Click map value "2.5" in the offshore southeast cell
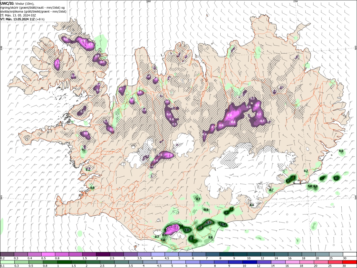The image size is (357, 268). 336,178
